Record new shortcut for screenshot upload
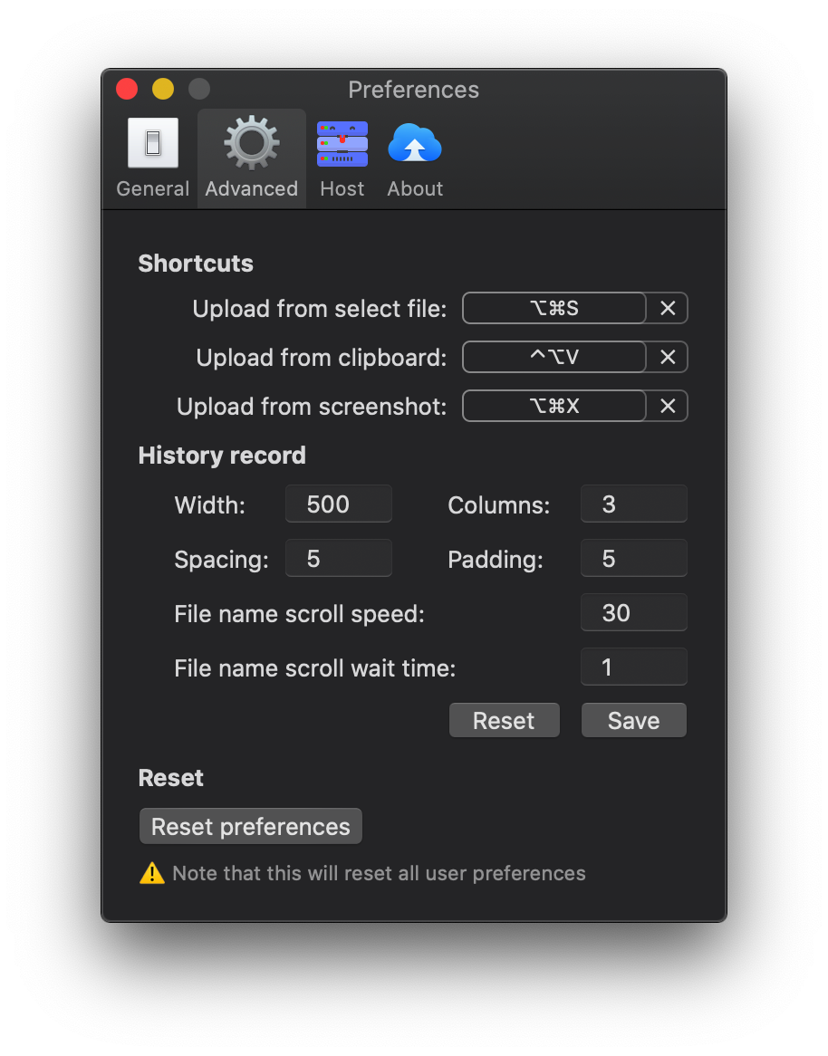The image size is (828, 1056). (554, 406)
